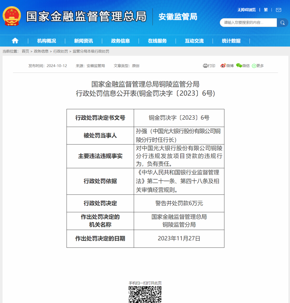This screenshot has height=303, width=290.
Task: Click the 微博 share label
Action: [x=230, y=66]
